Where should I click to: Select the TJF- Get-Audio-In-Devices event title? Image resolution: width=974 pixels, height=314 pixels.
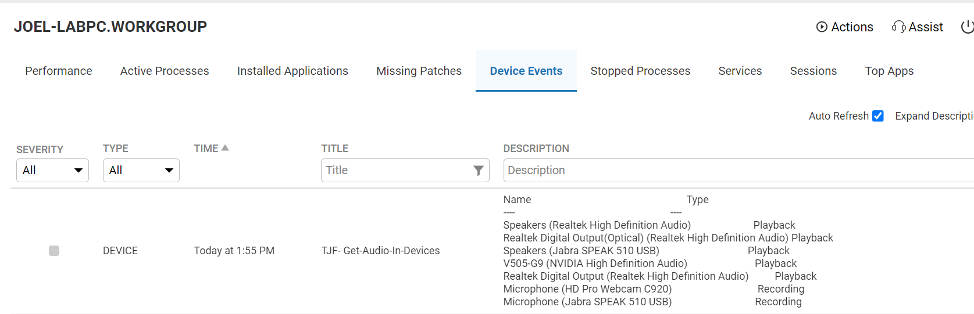(x=380, y=251)
